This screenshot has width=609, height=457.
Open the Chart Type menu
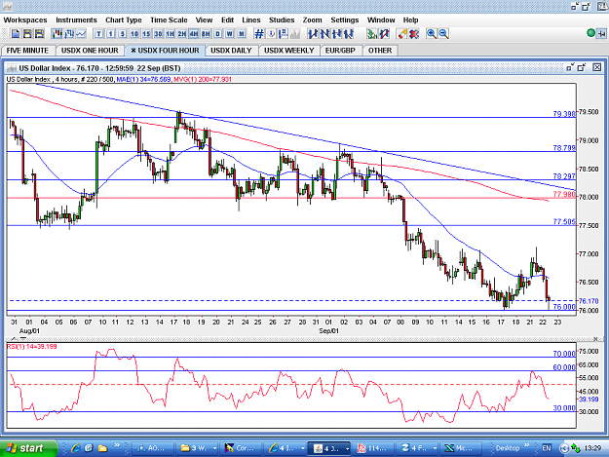click(124, 20)
